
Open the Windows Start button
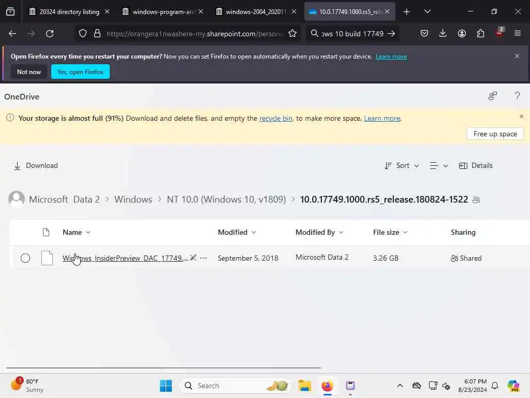tap(166, 386)
